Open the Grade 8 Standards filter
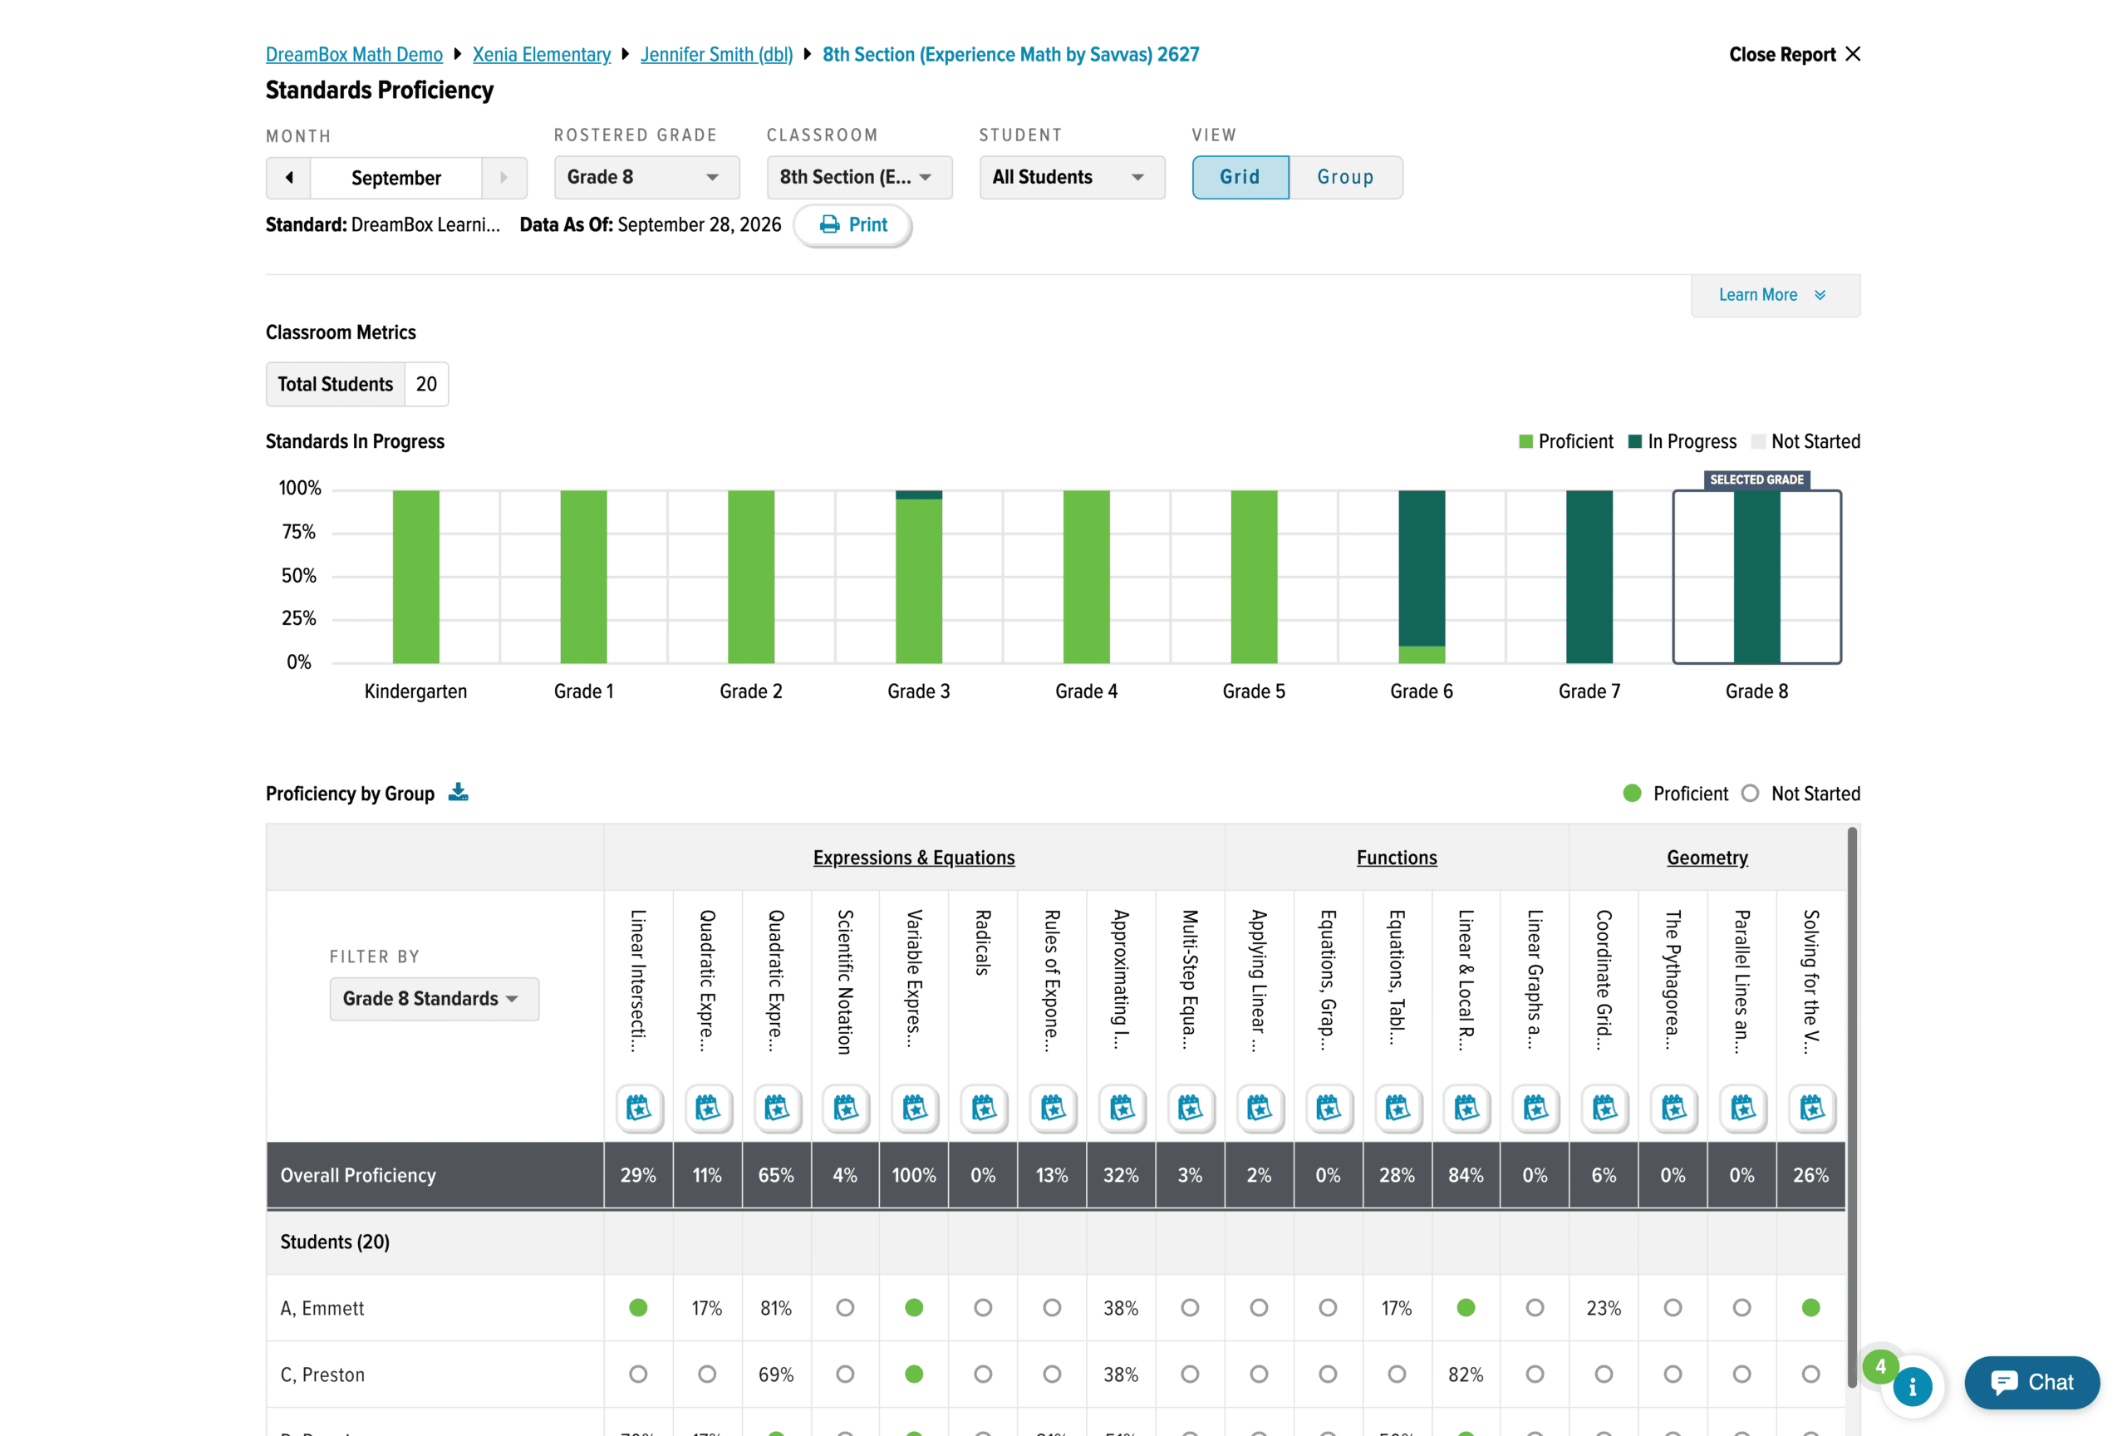 (434, 999)
